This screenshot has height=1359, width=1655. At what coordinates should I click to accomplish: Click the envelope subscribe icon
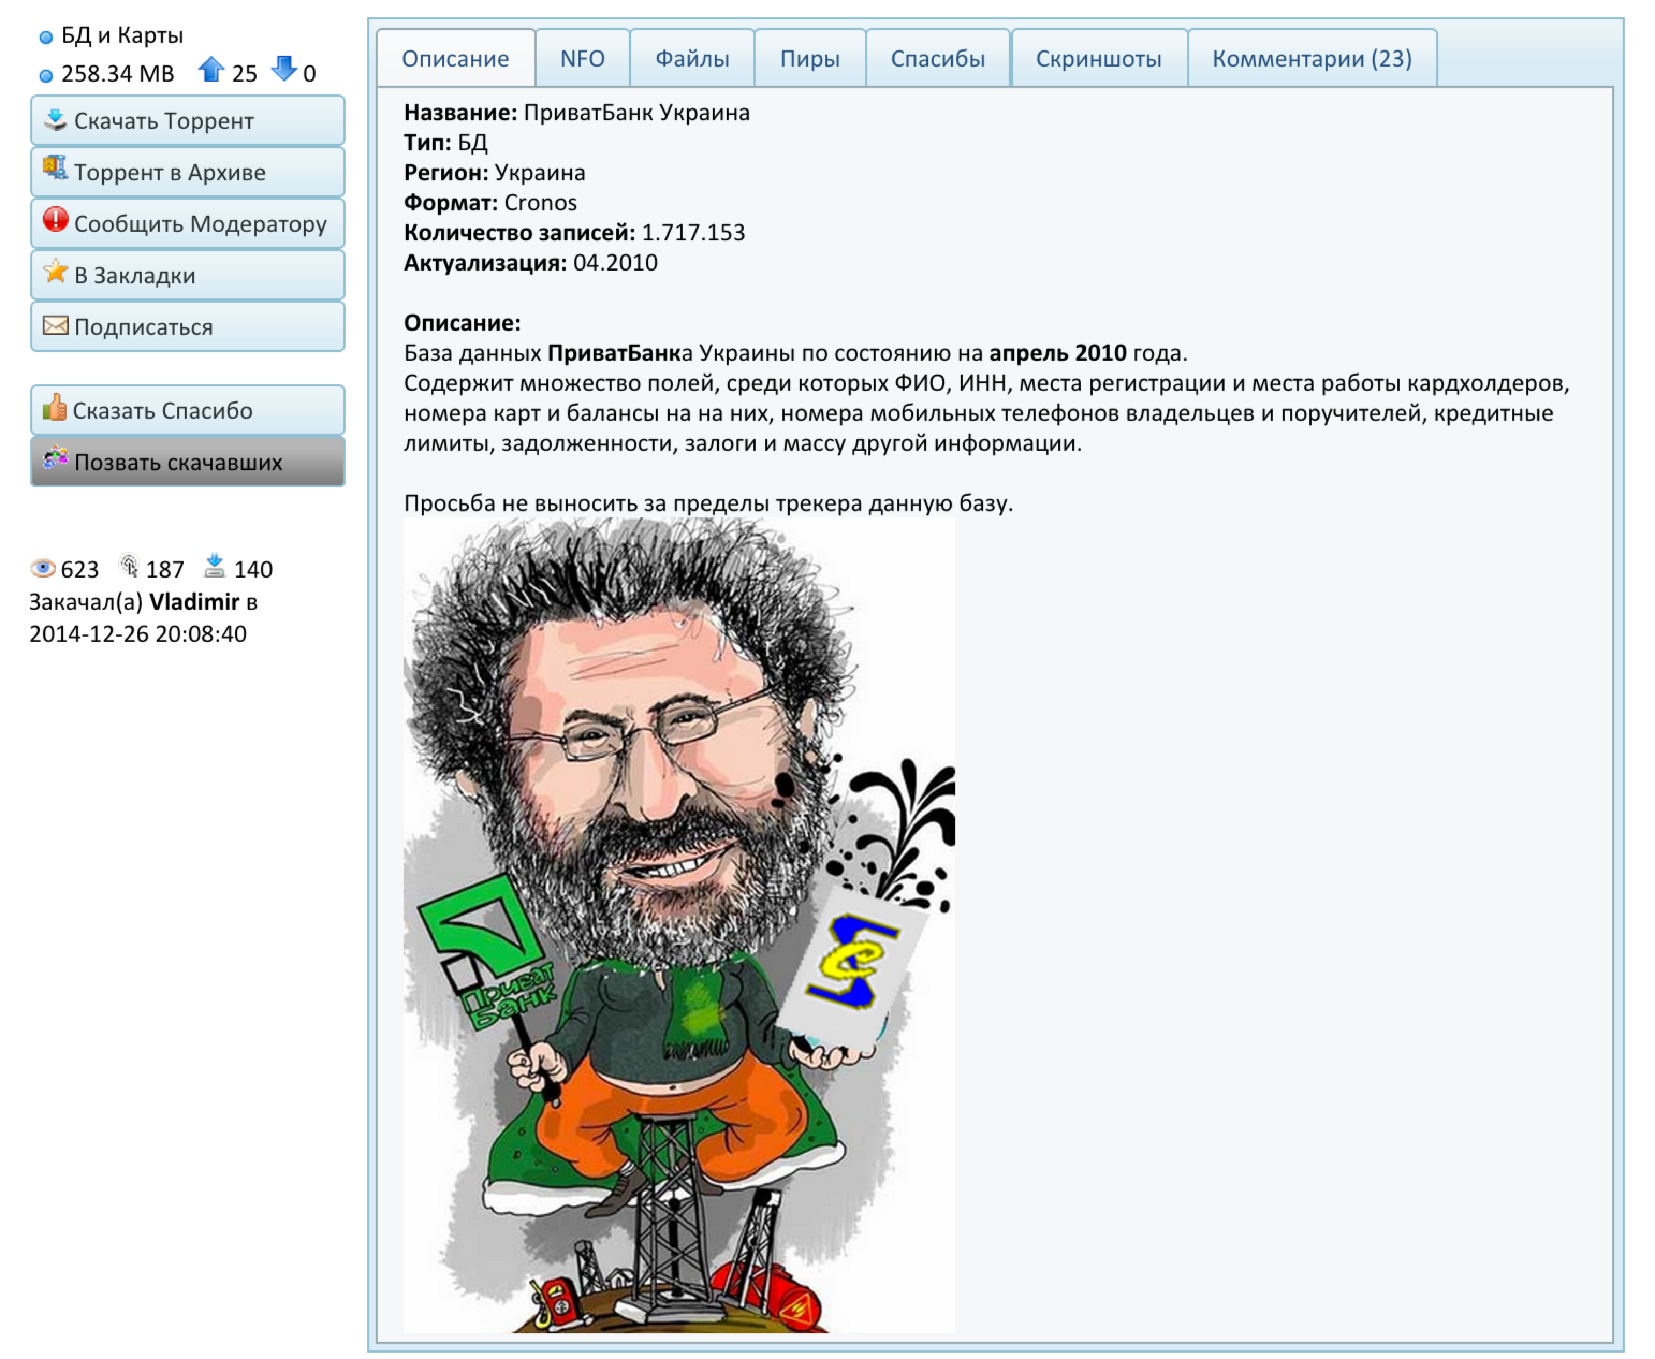click(55, 326)
